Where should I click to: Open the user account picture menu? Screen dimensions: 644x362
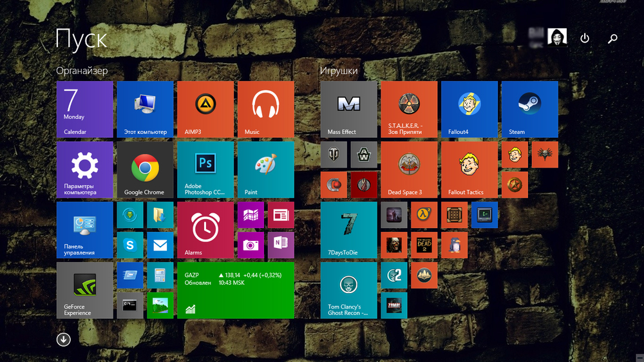556,37
